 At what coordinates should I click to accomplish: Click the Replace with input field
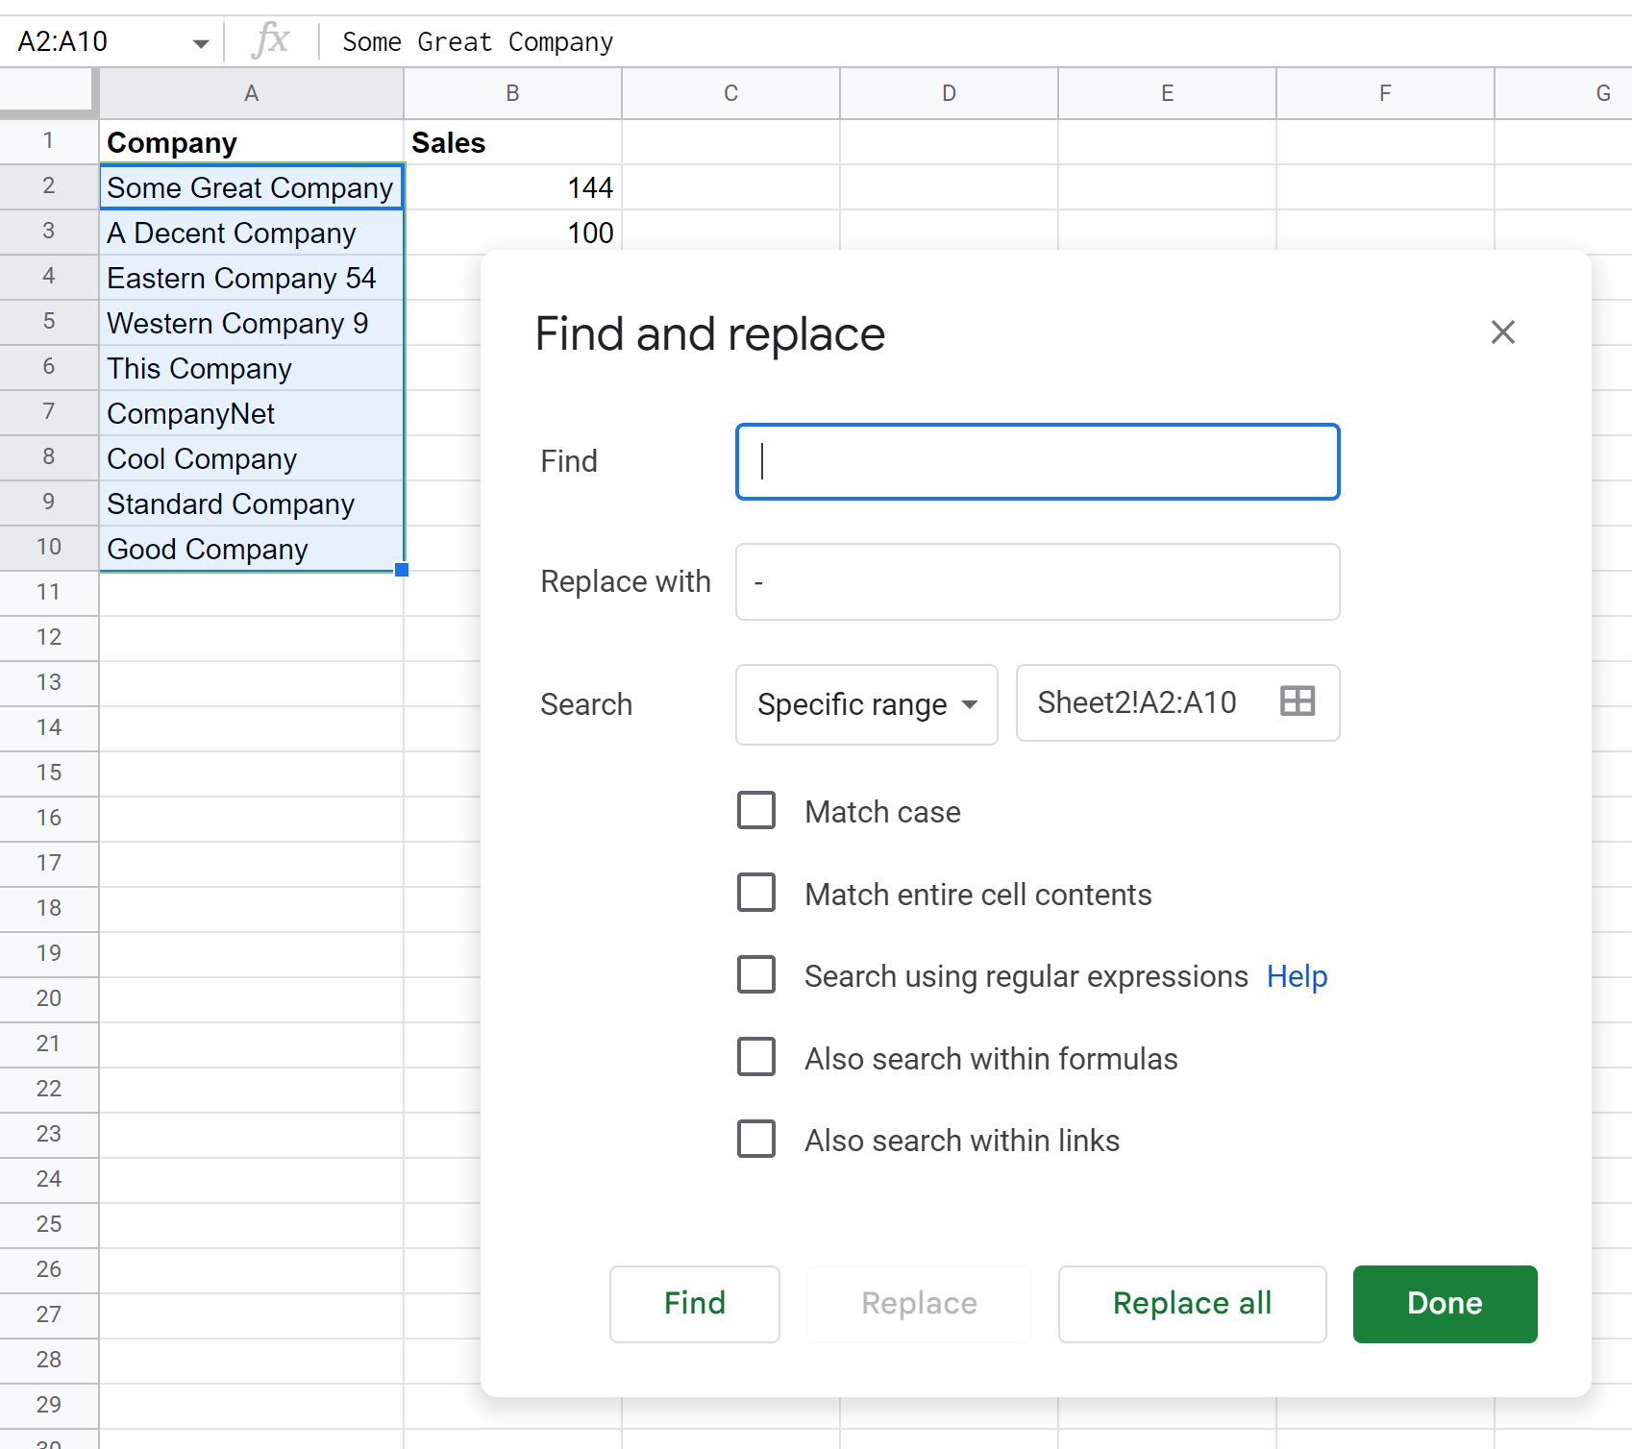pos(1037,582)
